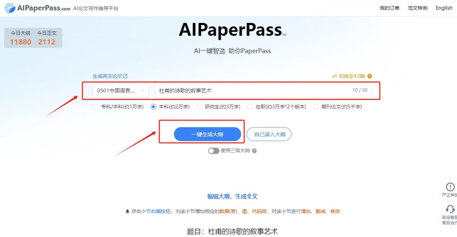Select the 研究生(约3万字) radio option

199,107
